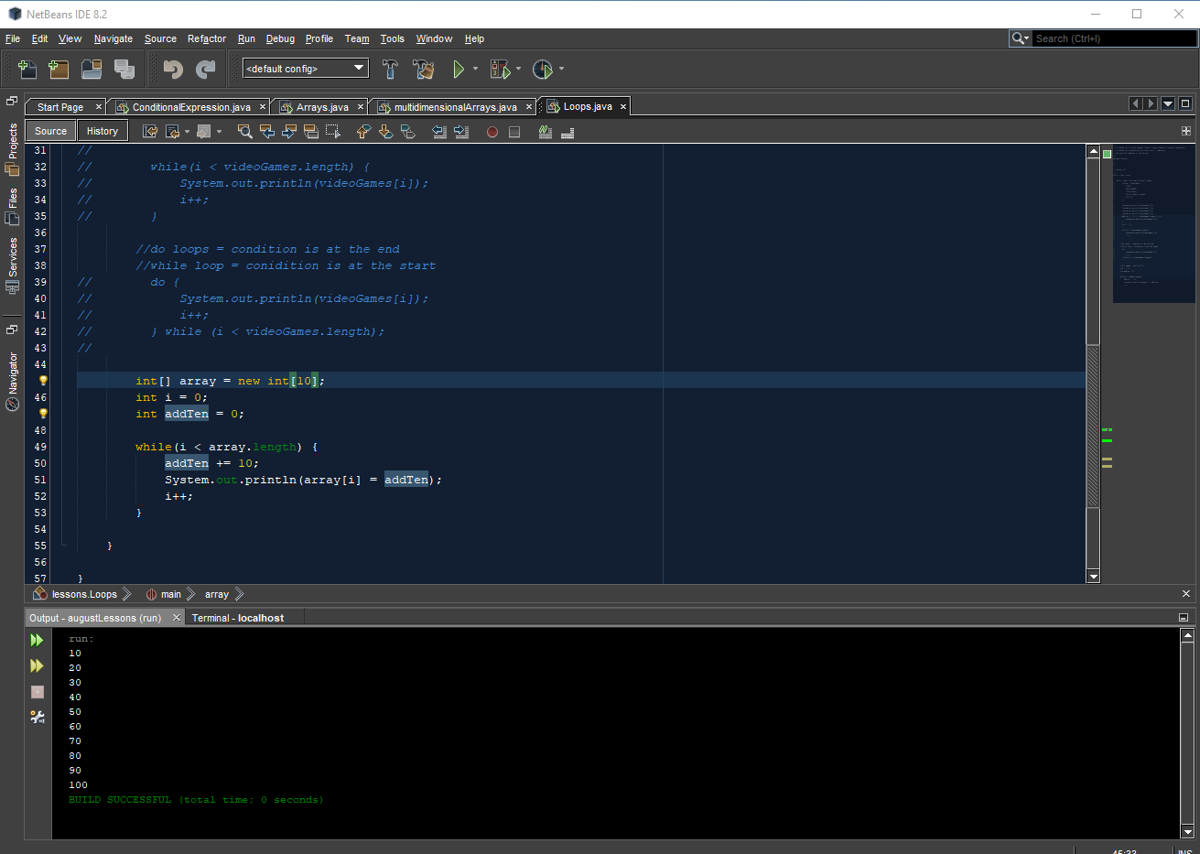Click Find Previous Occurrence icon
This screenshot has height=854, width=1200.
click(x=267, y=132)
